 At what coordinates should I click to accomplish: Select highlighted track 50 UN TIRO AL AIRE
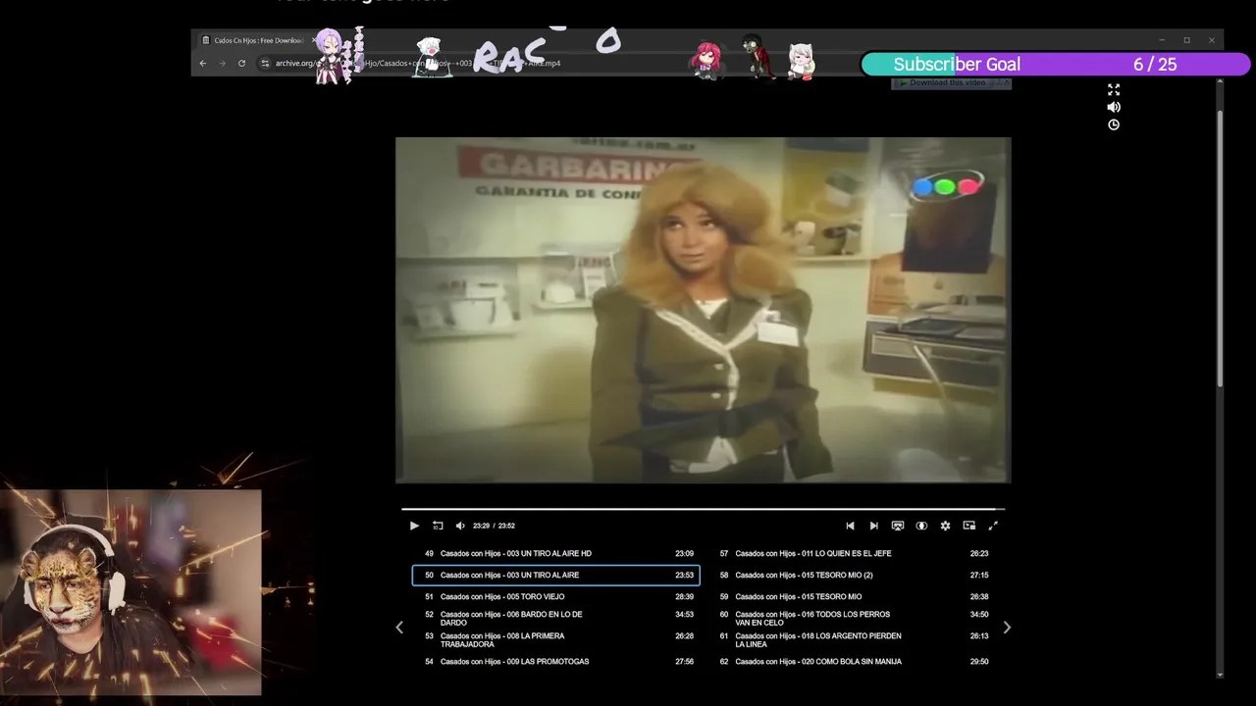tap(555, 576)
